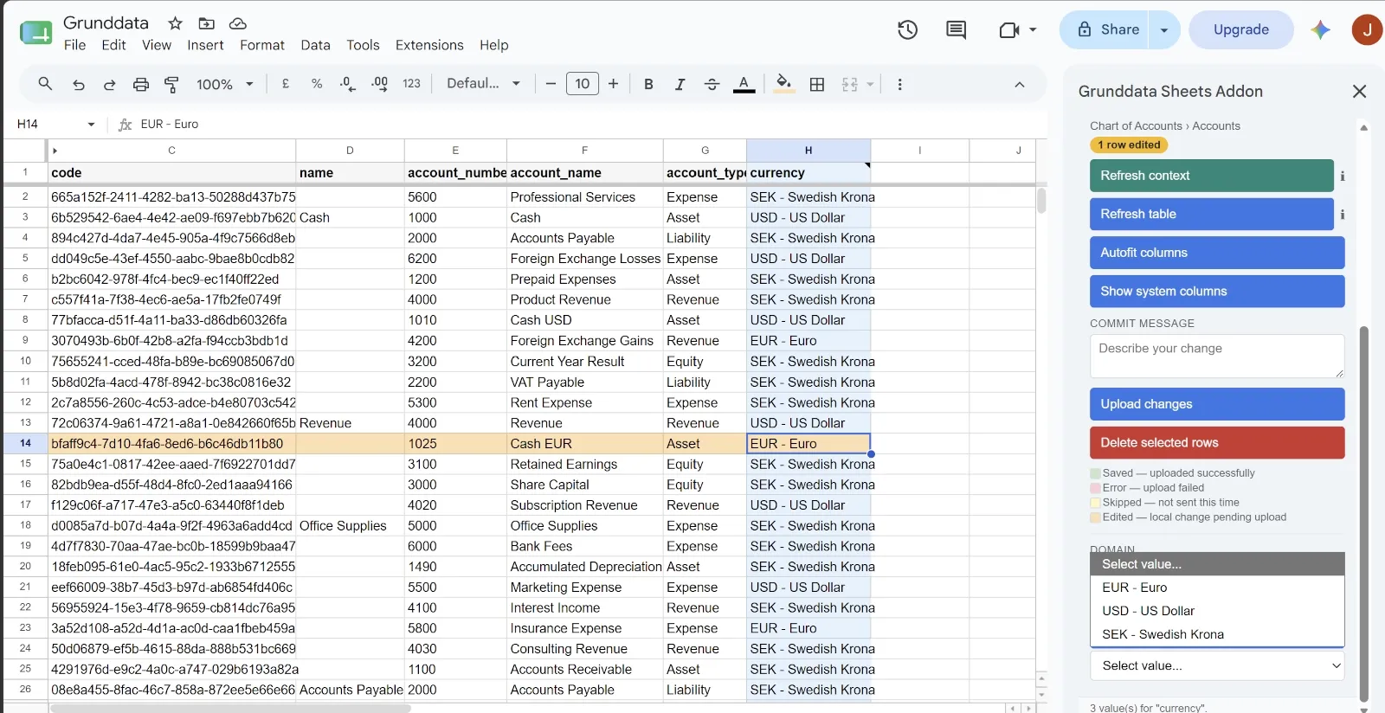1385x713 pixels.
Task: Open version history
Action: point(907,29)
